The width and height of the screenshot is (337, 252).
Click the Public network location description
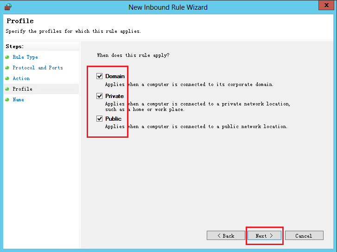pyautogui.click(x=196, y=127)
